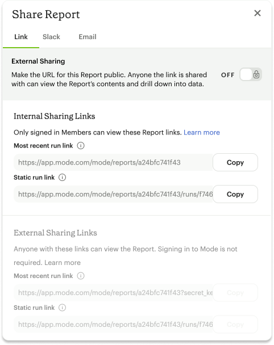
Task: Copy the internal most recent run link
Action: [x=235, y=162]
